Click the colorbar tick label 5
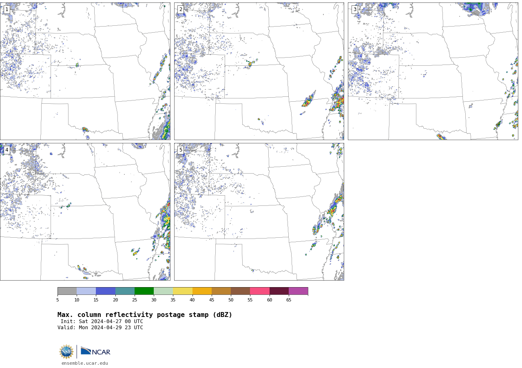 click(x=58, y=300)
